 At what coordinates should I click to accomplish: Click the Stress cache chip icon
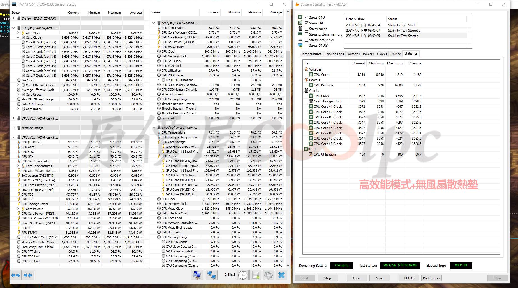point(300,29)
